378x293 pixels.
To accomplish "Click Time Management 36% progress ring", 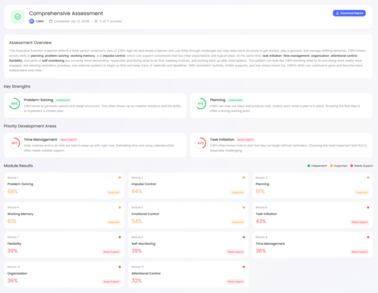I will click(x=14, y=143).
